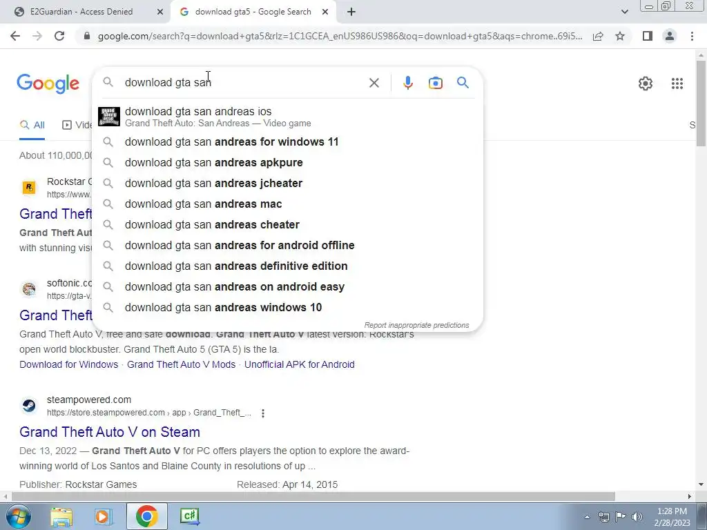Click horizontal scrollbar thumb

pos(313,496)
